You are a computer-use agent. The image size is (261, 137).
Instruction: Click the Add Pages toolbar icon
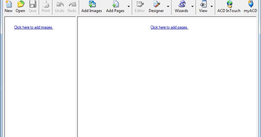pyautogui.click(x=115, y=4)
